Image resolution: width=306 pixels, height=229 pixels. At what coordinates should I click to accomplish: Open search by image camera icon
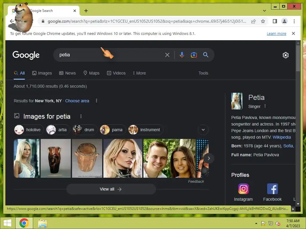click(194, 55)
